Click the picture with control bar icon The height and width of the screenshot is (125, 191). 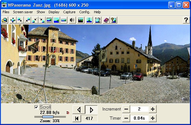[x=49, y=20]
